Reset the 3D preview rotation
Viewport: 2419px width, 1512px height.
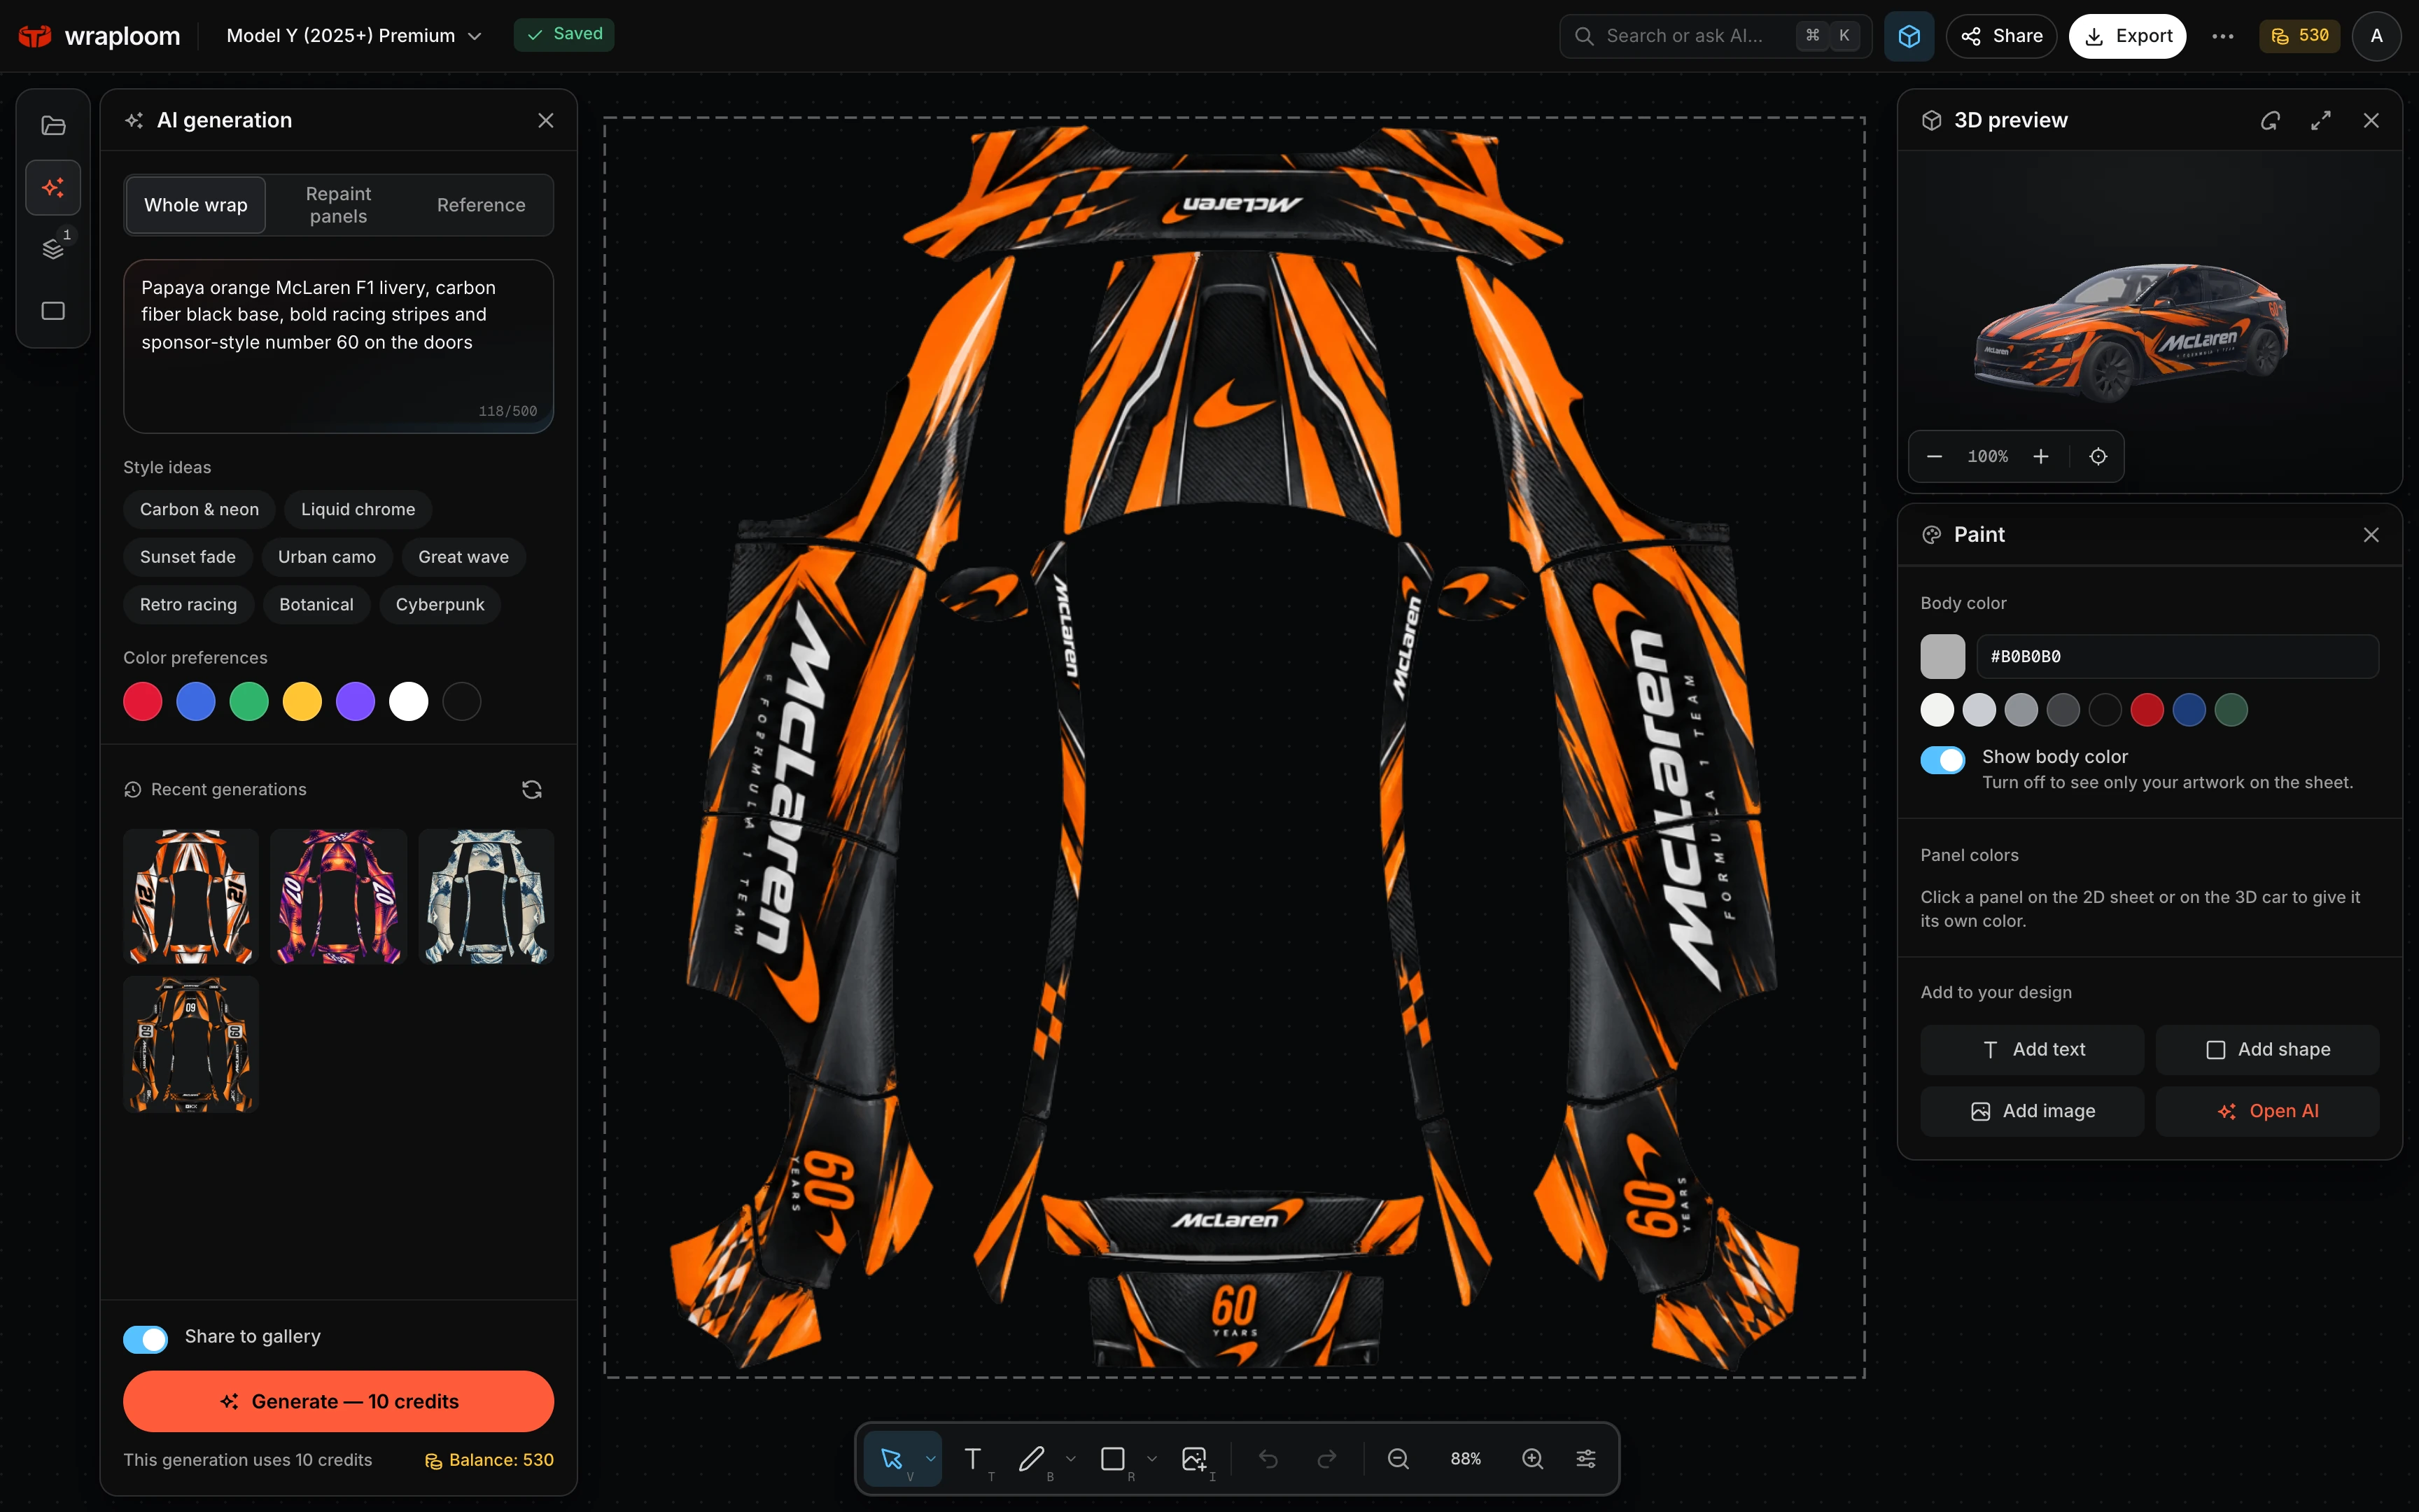[x=2270, y=120]
